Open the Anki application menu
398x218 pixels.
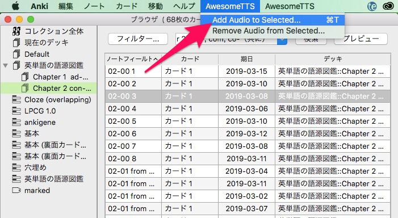(39, 6)
